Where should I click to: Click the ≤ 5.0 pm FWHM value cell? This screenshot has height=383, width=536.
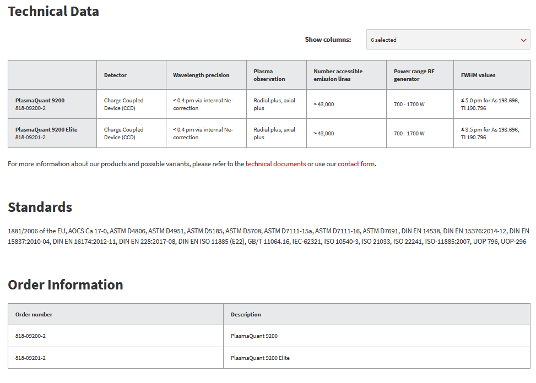490,105
